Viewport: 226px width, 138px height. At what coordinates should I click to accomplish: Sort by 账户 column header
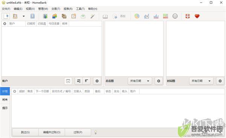click(x=17, y=24)
